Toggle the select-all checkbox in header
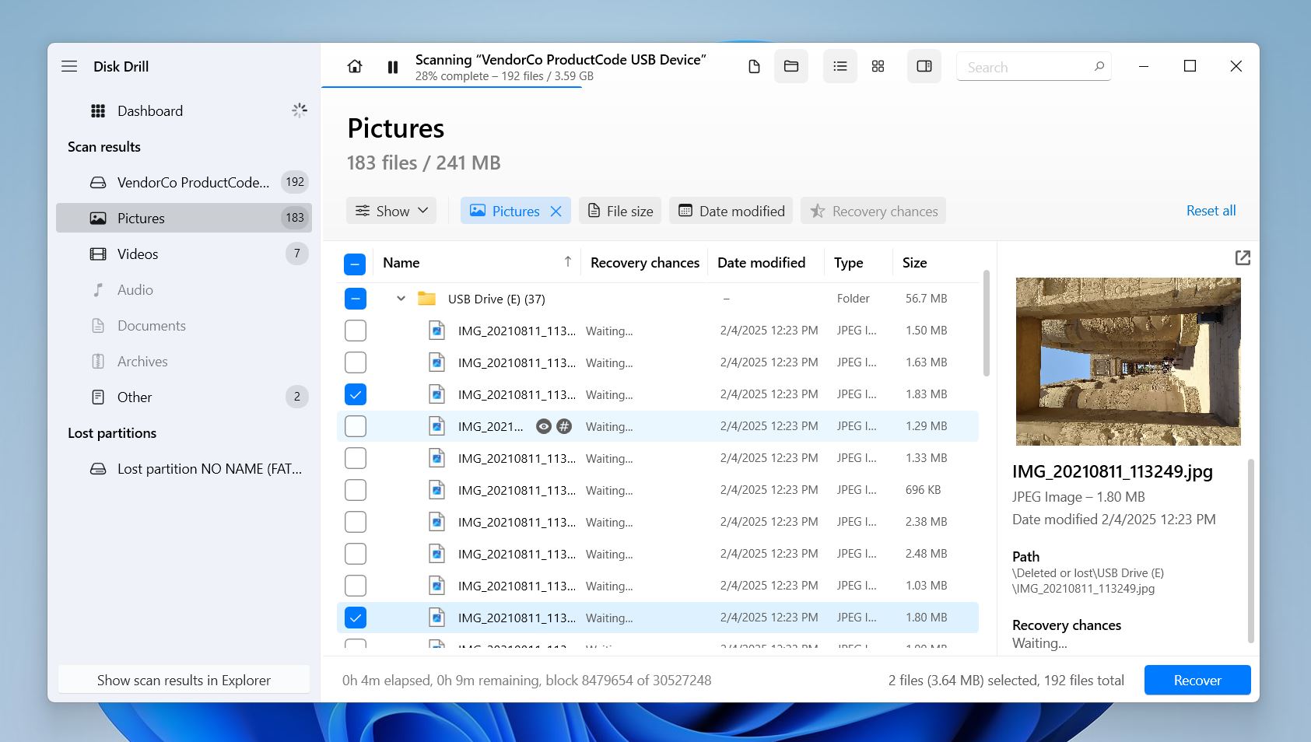The height and width of the screenshot is (742, 1311). point(355,264)
